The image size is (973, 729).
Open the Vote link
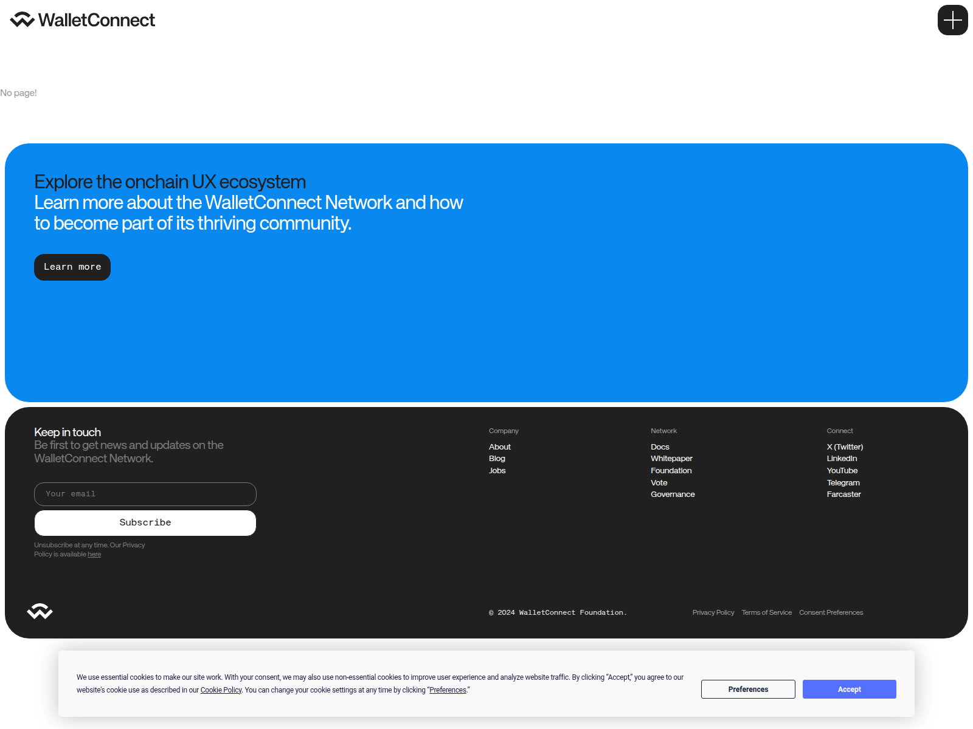click(659, 483)
